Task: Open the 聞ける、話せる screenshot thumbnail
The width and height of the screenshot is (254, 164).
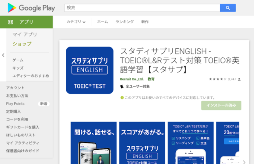Action: 94,143
